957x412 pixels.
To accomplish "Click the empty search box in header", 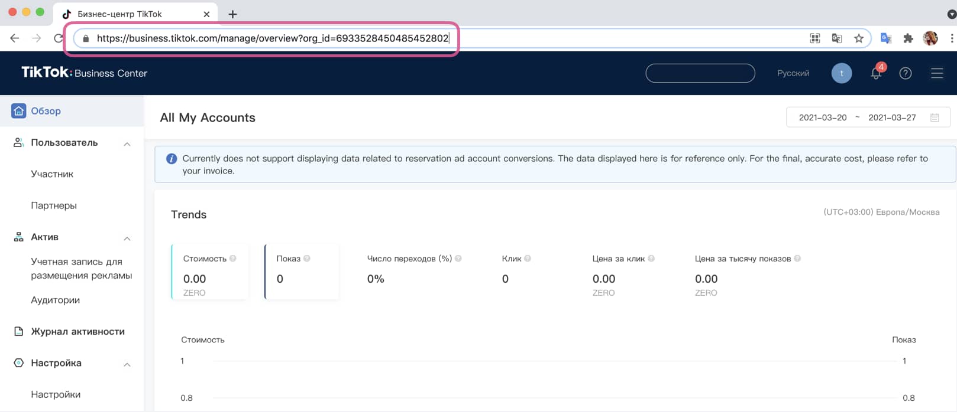I will pos(700,73).
